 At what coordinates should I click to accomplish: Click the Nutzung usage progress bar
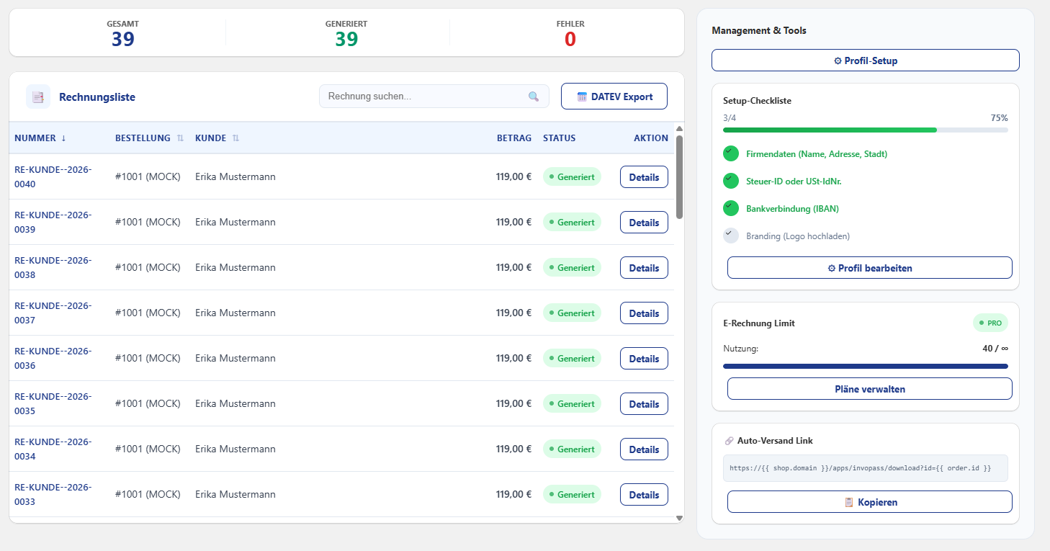pyautogui.click(x=865, y=365)
